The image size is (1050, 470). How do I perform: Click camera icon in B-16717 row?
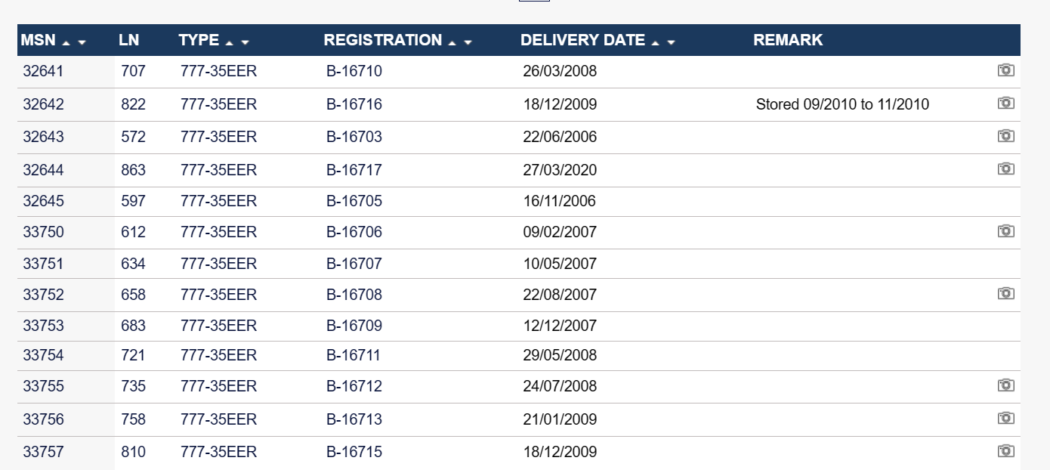(1005, 169)
